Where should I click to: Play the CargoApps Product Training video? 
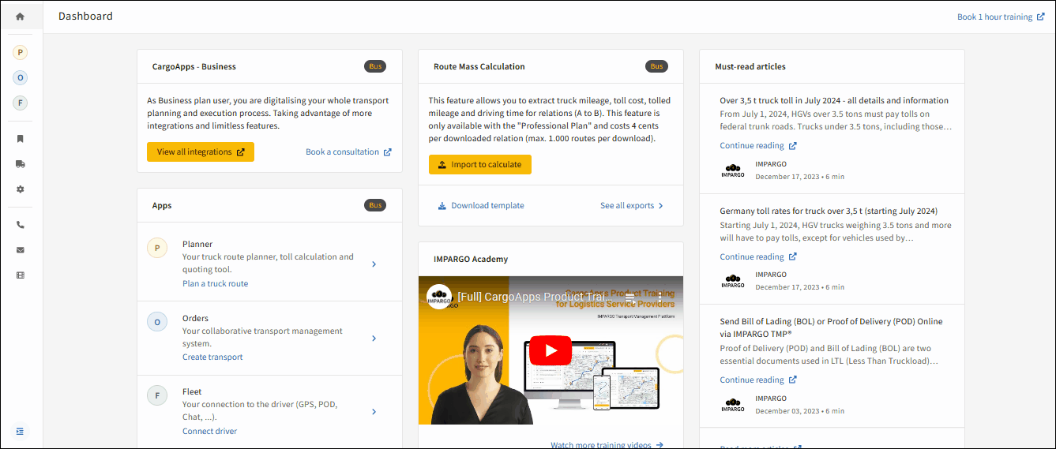551,350
